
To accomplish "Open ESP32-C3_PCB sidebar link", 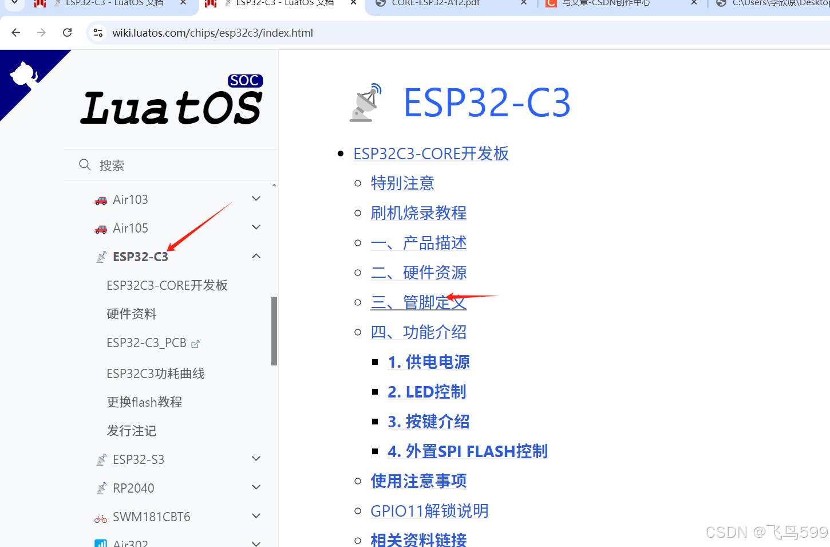I will tap(147, 343).
